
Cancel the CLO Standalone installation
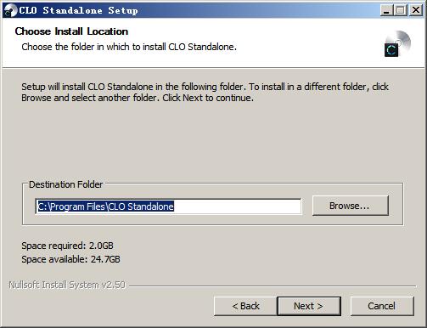382,306
